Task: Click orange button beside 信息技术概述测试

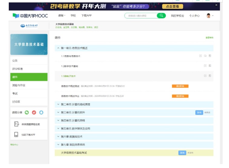Action: (x=180, y=86)
